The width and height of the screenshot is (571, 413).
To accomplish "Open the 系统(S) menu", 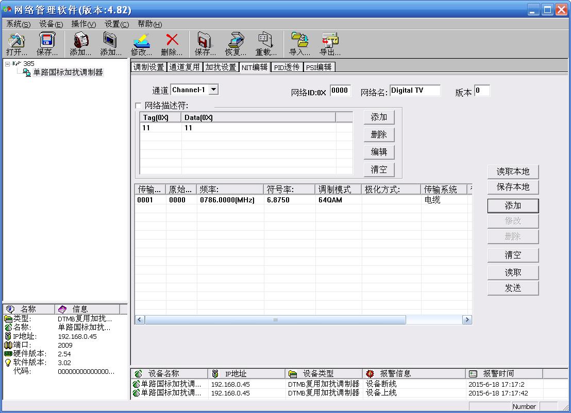I will click(18, 24).
